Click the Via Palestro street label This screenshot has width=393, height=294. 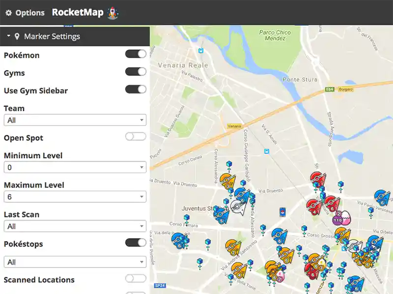point(192,76)
